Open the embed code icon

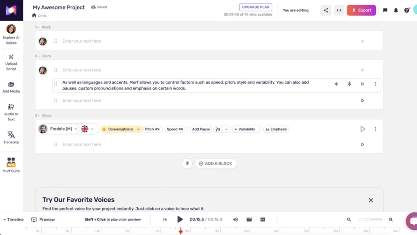339,10
